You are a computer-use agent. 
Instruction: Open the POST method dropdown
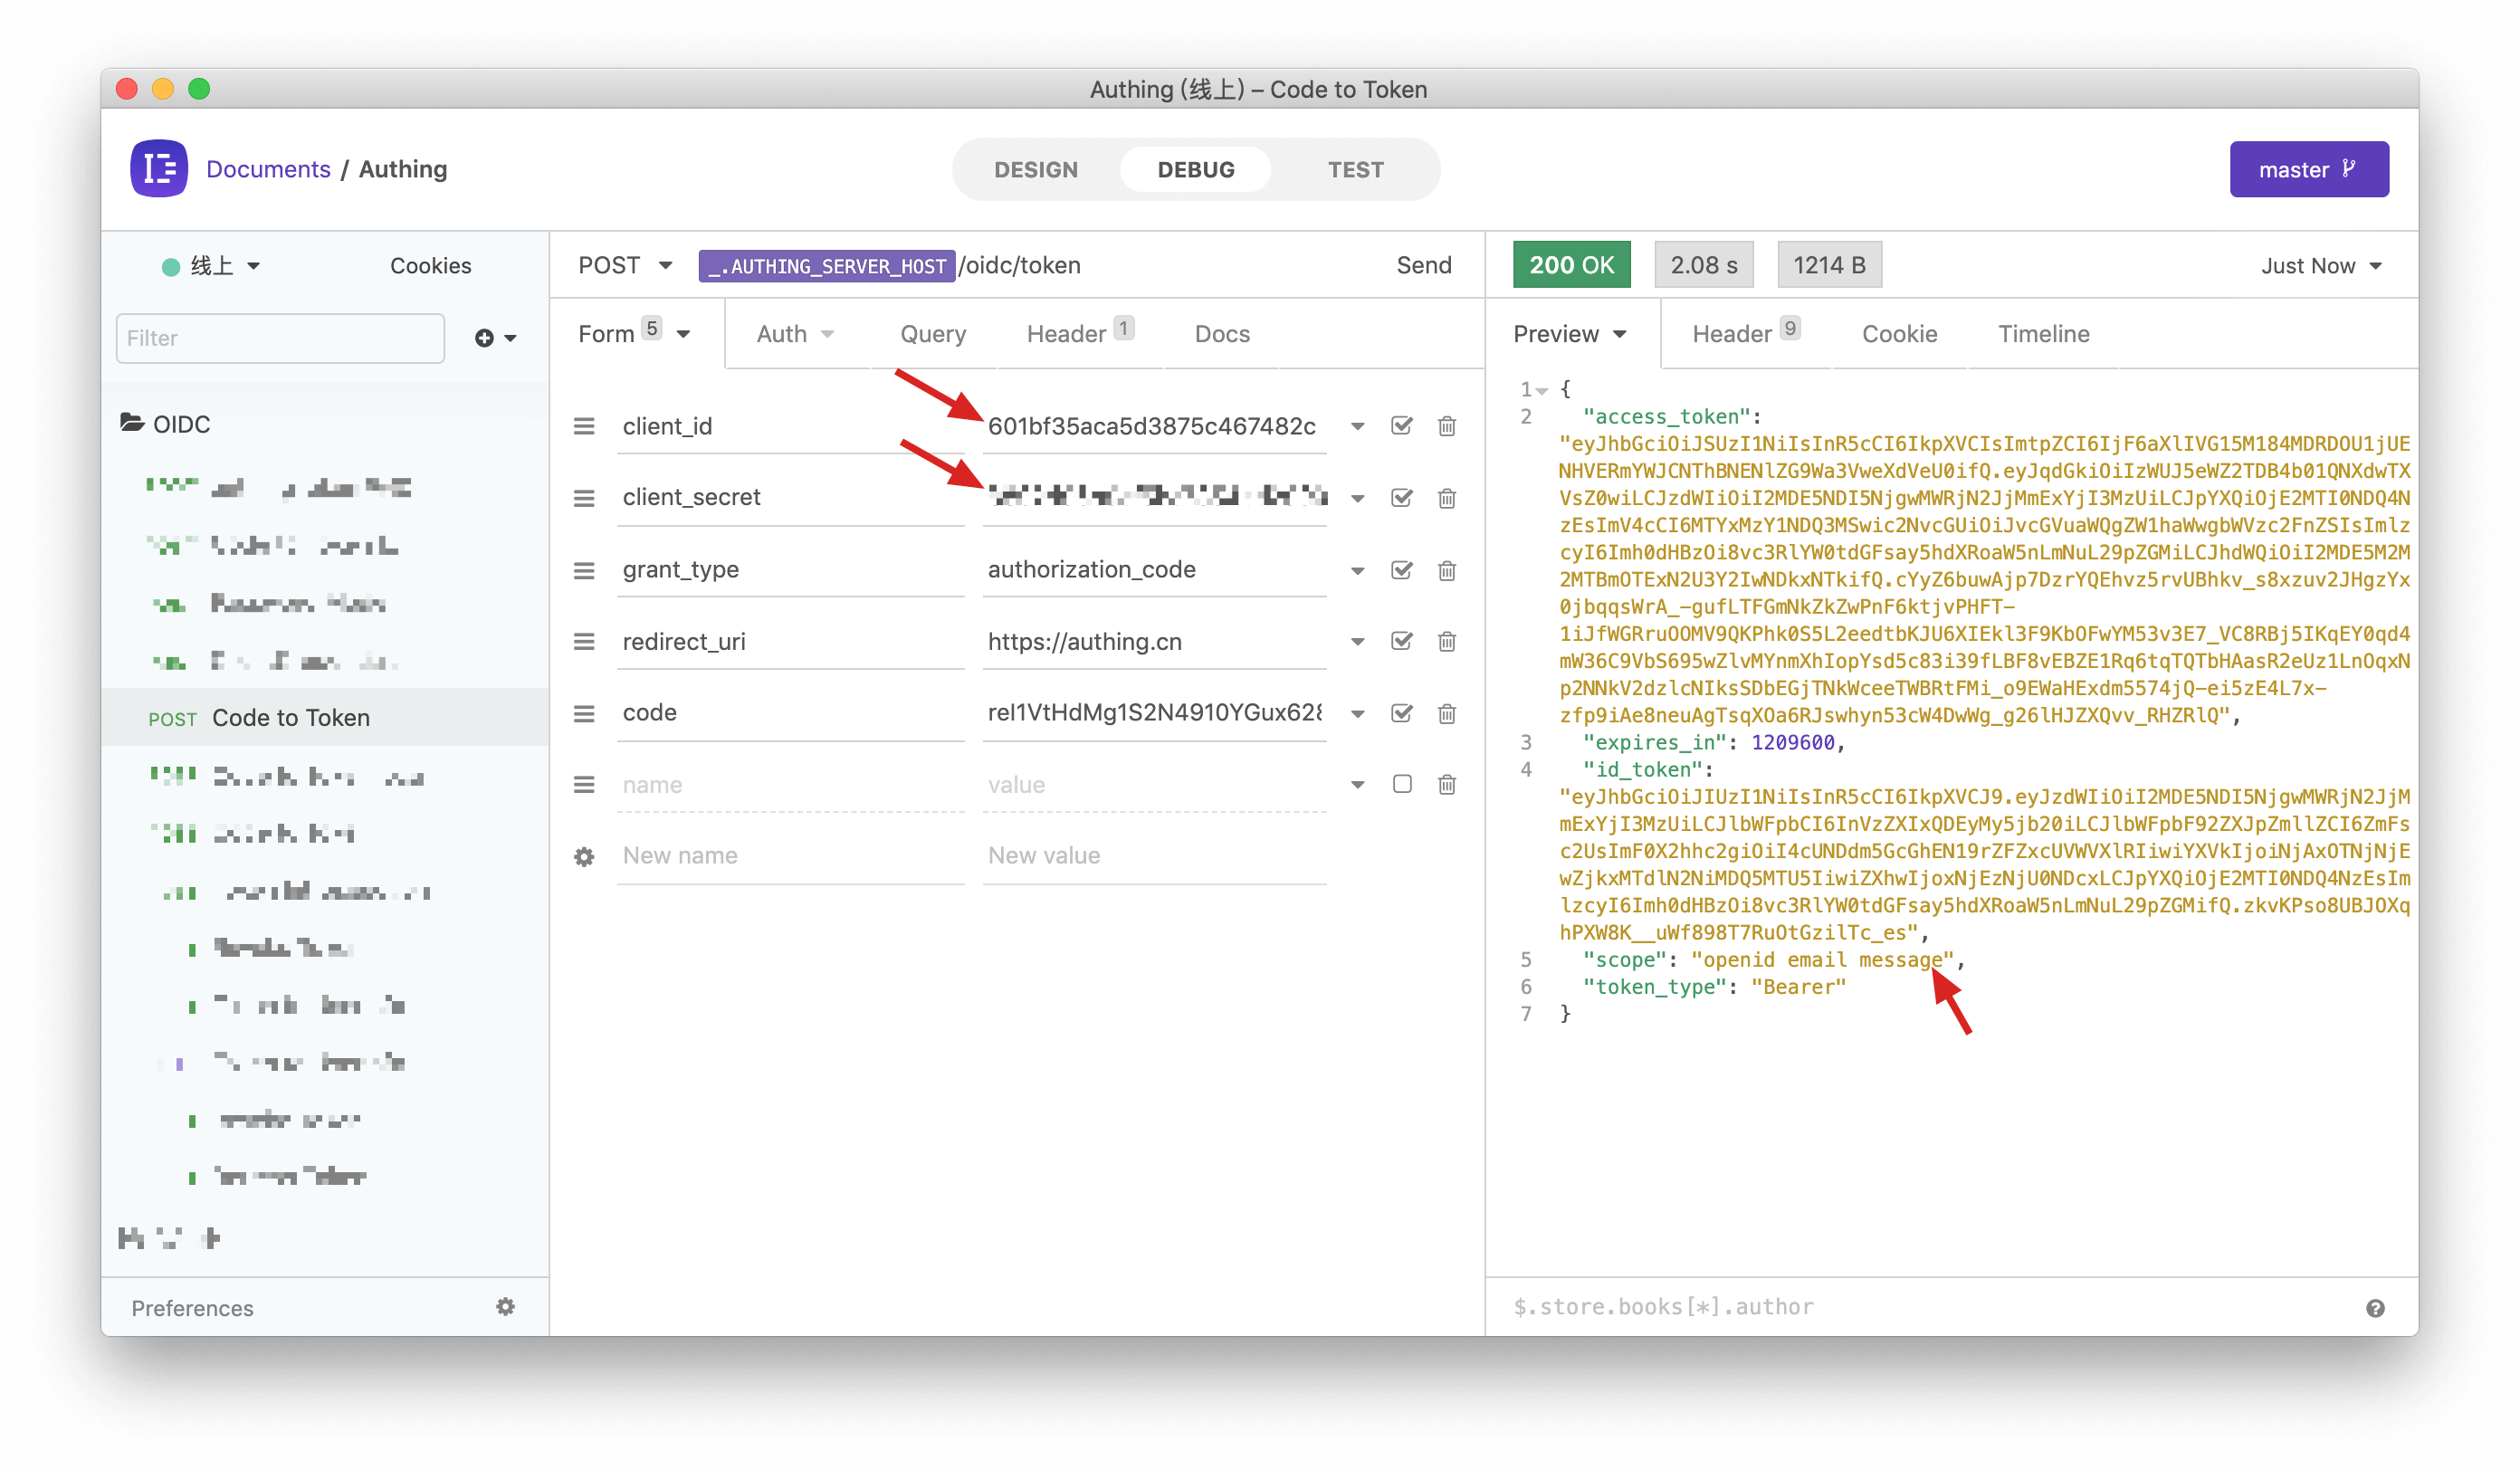coord(624,265)
